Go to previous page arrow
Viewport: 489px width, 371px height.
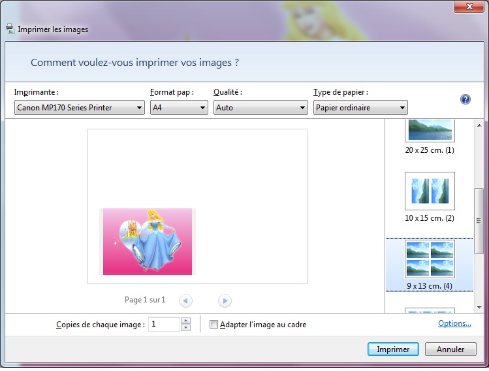185,301
